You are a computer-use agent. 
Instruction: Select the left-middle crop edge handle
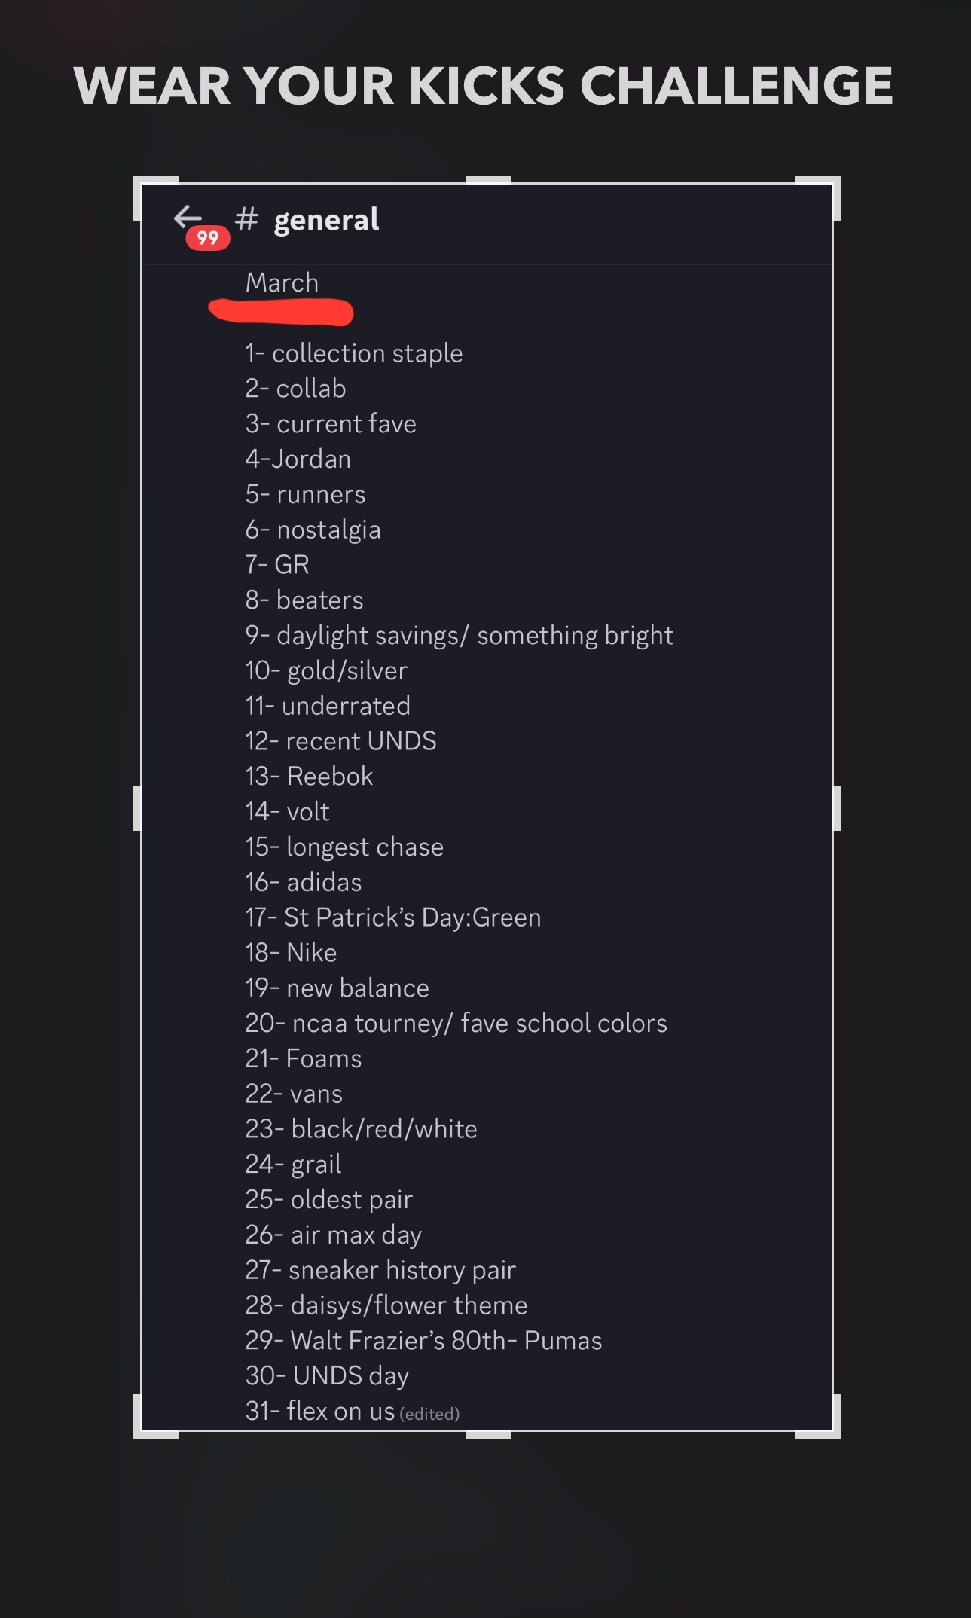[x=137, y=807]
